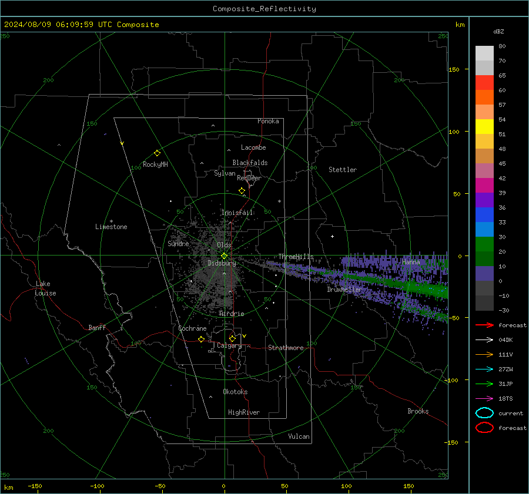This screenshot has width=529, height=494.
Task: Click the white 04DK arrow icon
Action: (484, 340)
